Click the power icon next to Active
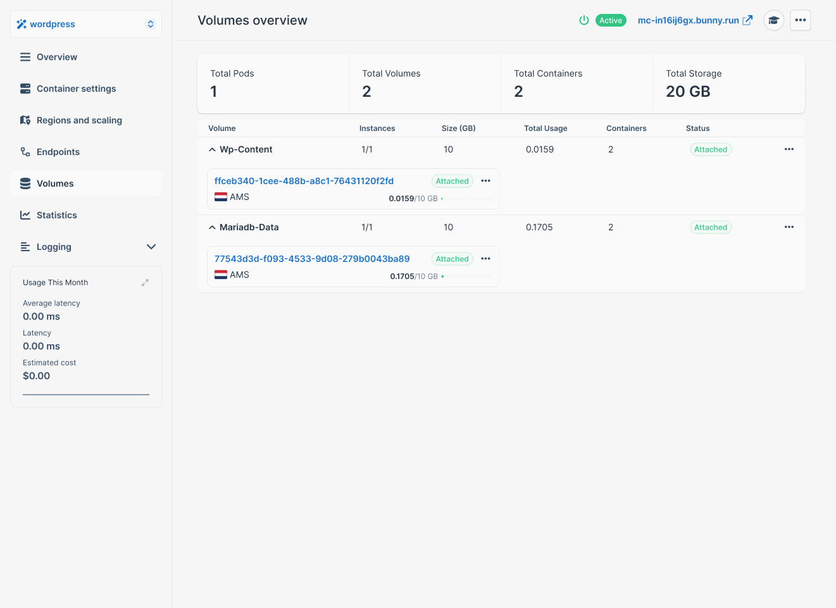836x608 pixels. (583, 20)
